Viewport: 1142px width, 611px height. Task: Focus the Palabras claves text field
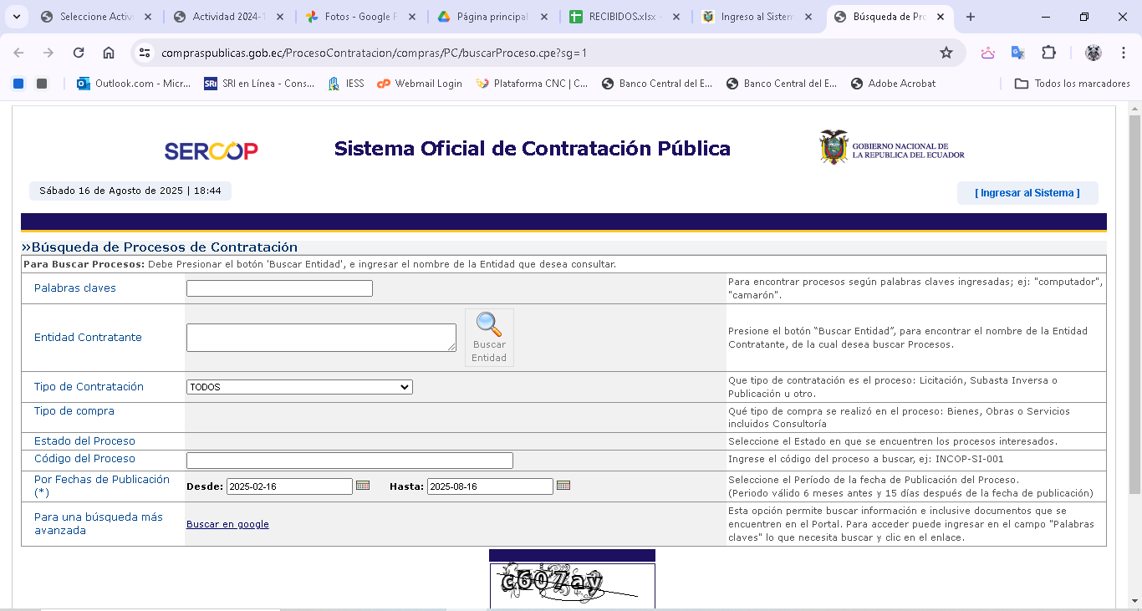(279, 288)
